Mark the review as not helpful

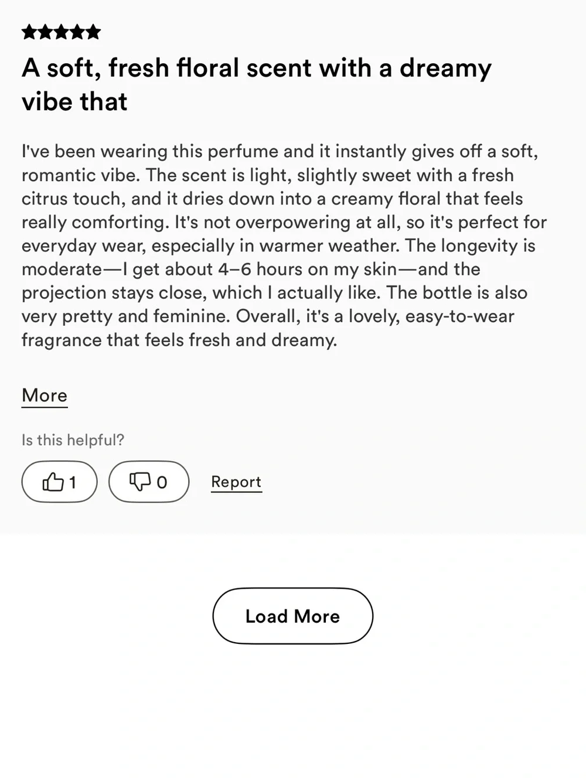click(x=149, y=482)
